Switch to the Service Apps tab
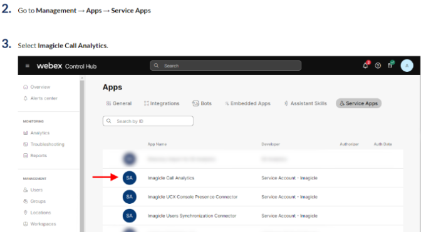Screen dimensions: 421x232 coord(358,103)
